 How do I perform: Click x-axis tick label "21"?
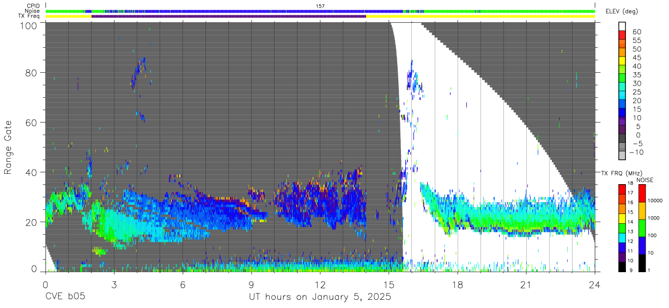pyautogui.click(x=526, y=284)
